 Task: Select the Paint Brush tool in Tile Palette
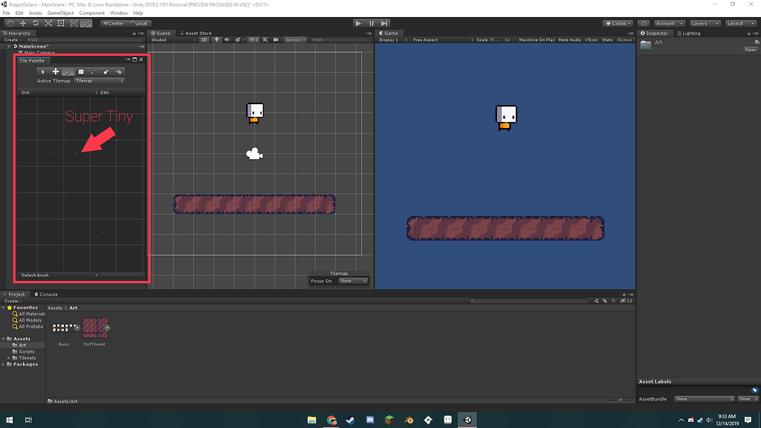(68, 71)
